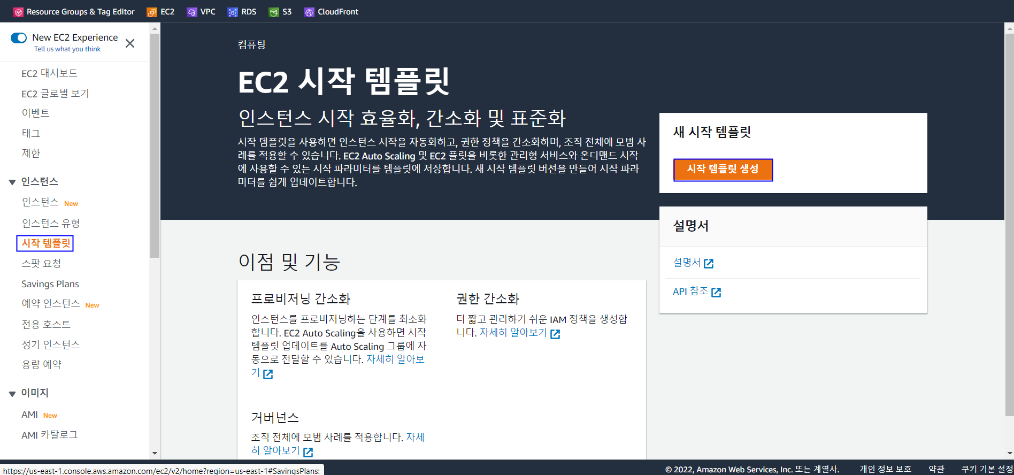Click external link icon under 거버넌스
The height and width of the screenshot is (475, 1014).
coord(308,452)
